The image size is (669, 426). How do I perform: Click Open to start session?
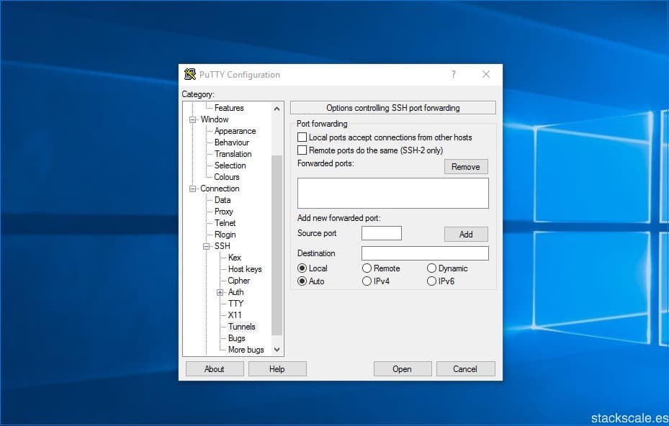pyautogui.click(x=403, y=369)
